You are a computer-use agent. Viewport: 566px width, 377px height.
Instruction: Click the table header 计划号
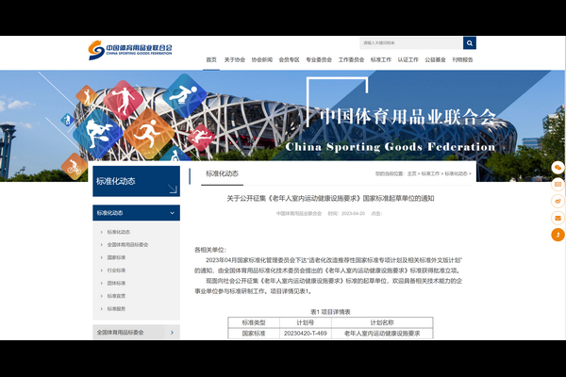[x=306, y=322]
